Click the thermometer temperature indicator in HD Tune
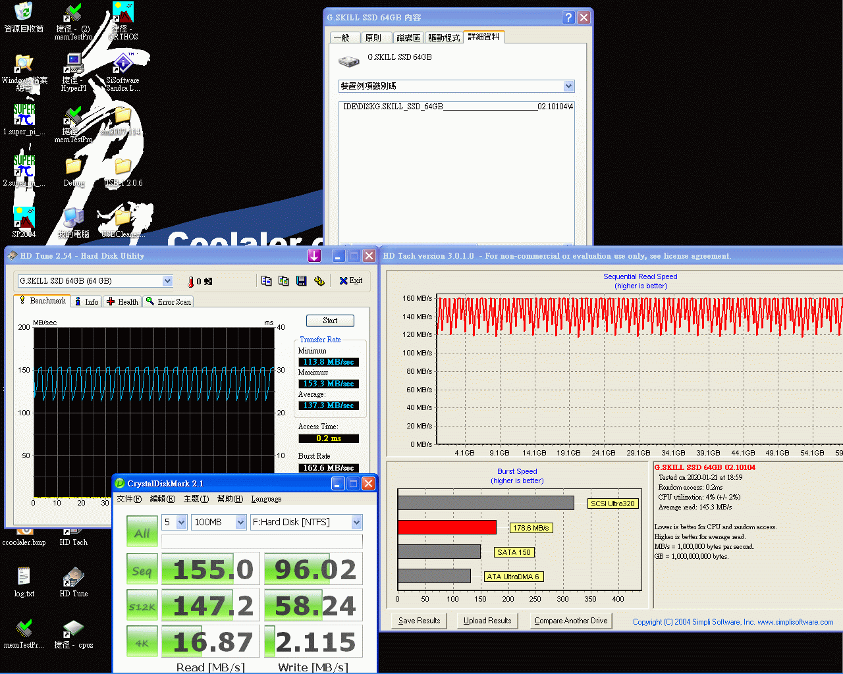This screenshot has height=674, width=843. tap(191, 282)
